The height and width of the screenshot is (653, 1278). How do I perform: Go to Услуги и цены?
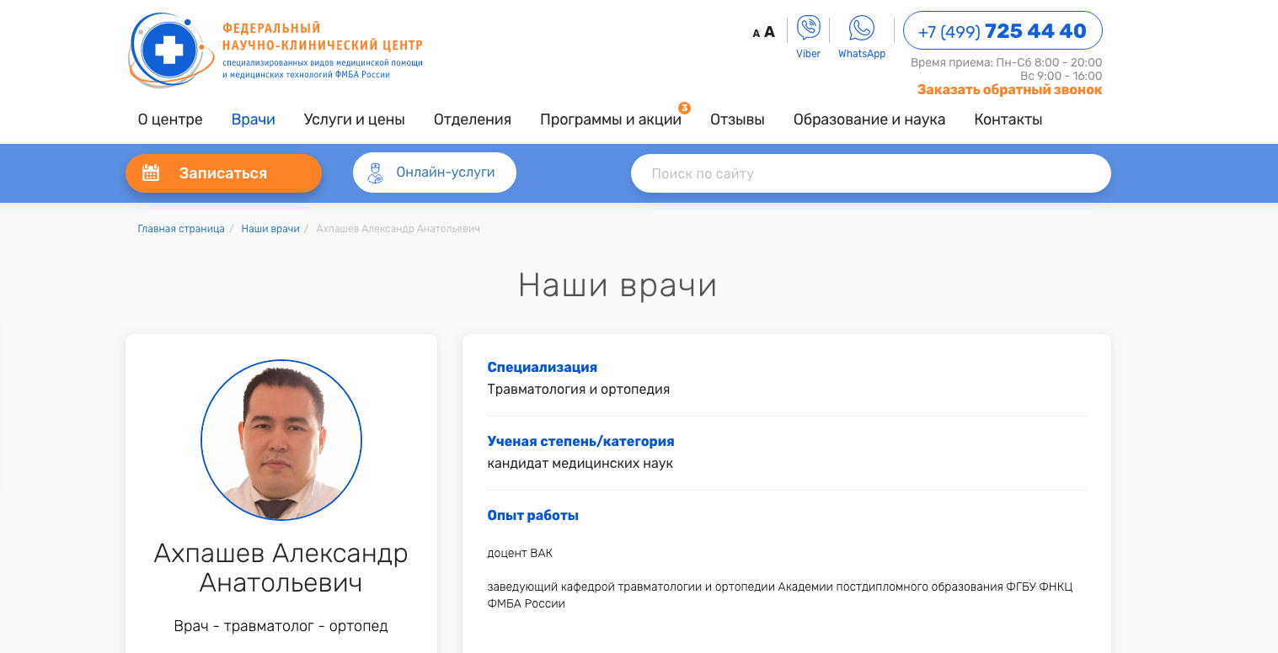pos(355,119)
